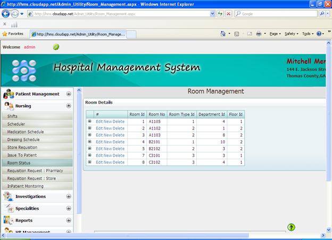Viewport: 332px width, 240px height.
Task: Open Medication Schedule from Nursing menu
Action: pos(26,132)
